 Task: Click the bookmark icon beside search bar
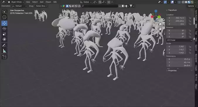click(123, 6)
